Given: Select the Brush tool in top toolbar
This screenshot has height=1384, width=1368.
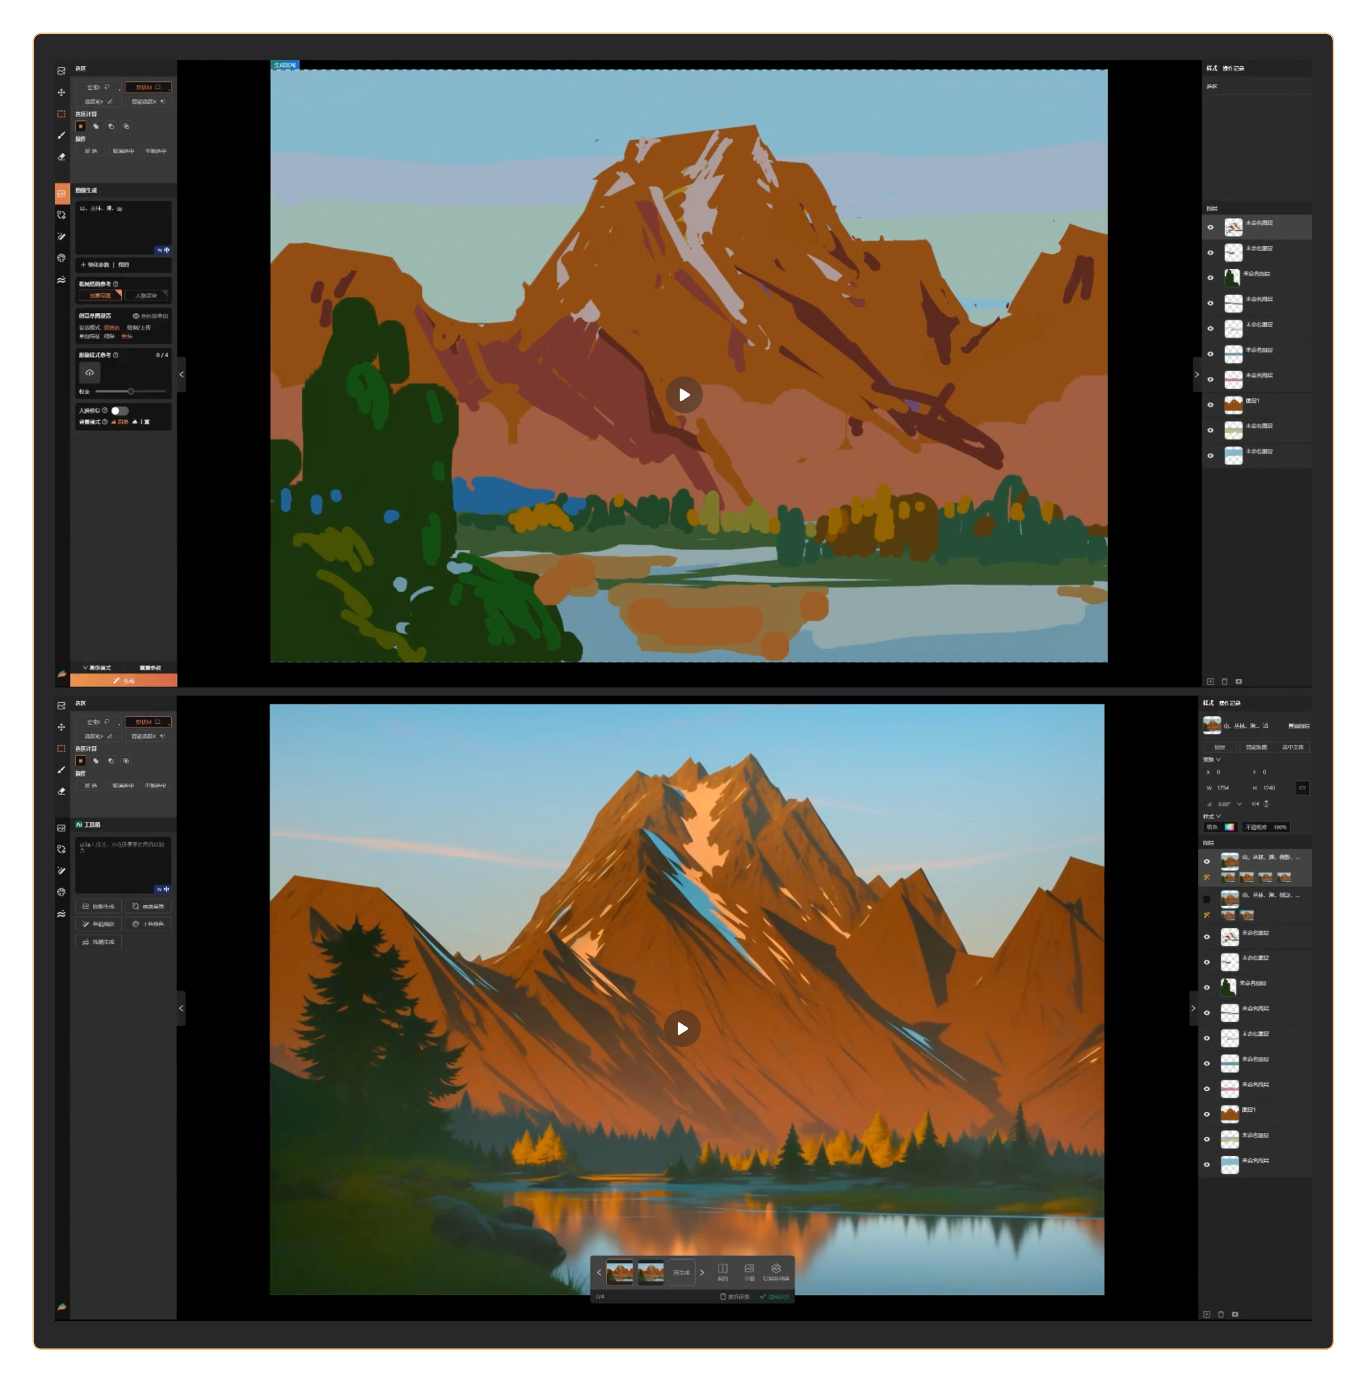Looking at the screenshot, I should coord(62,136).
